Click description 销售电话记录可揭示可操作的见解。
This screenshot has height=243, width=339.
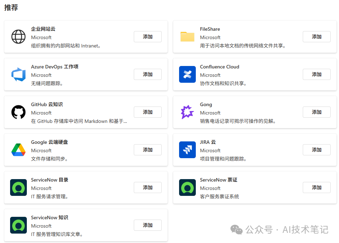[x=238, y=121]
